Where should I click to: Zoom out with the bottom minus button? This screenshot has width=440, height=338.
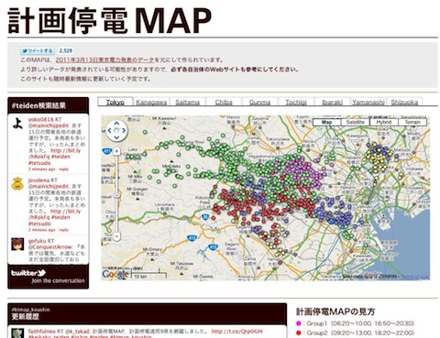click(x=116, y=235)
